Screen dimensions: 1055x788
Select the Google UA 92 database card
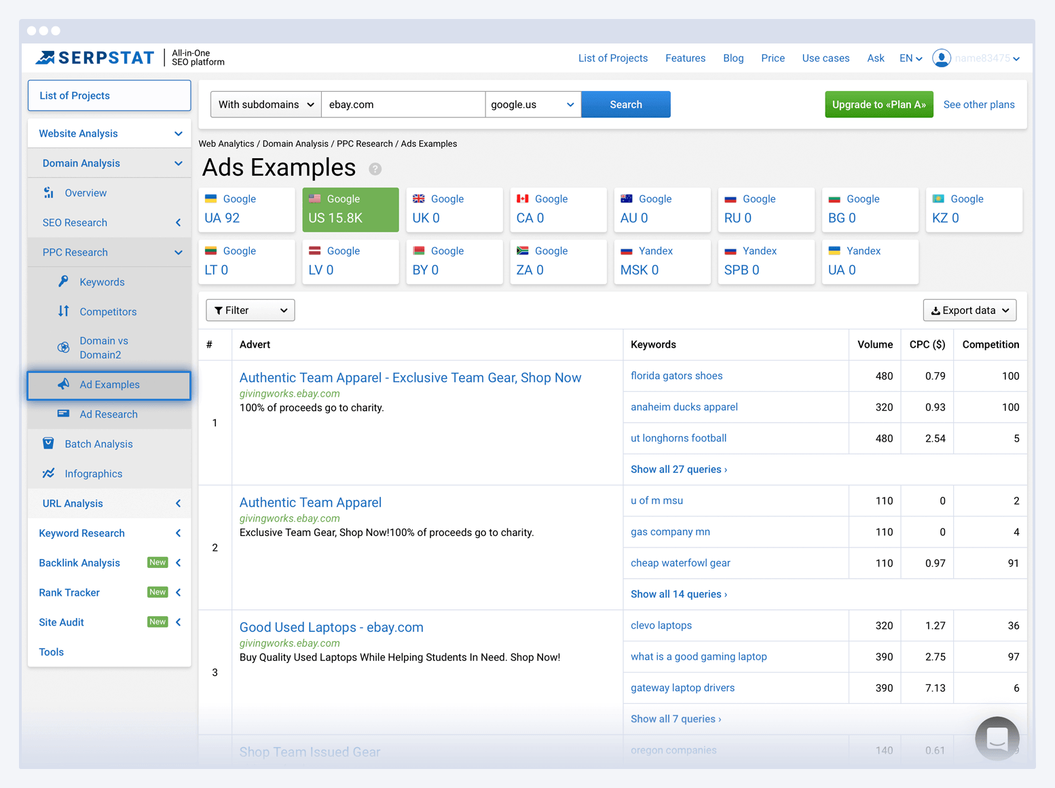(246, 209)
